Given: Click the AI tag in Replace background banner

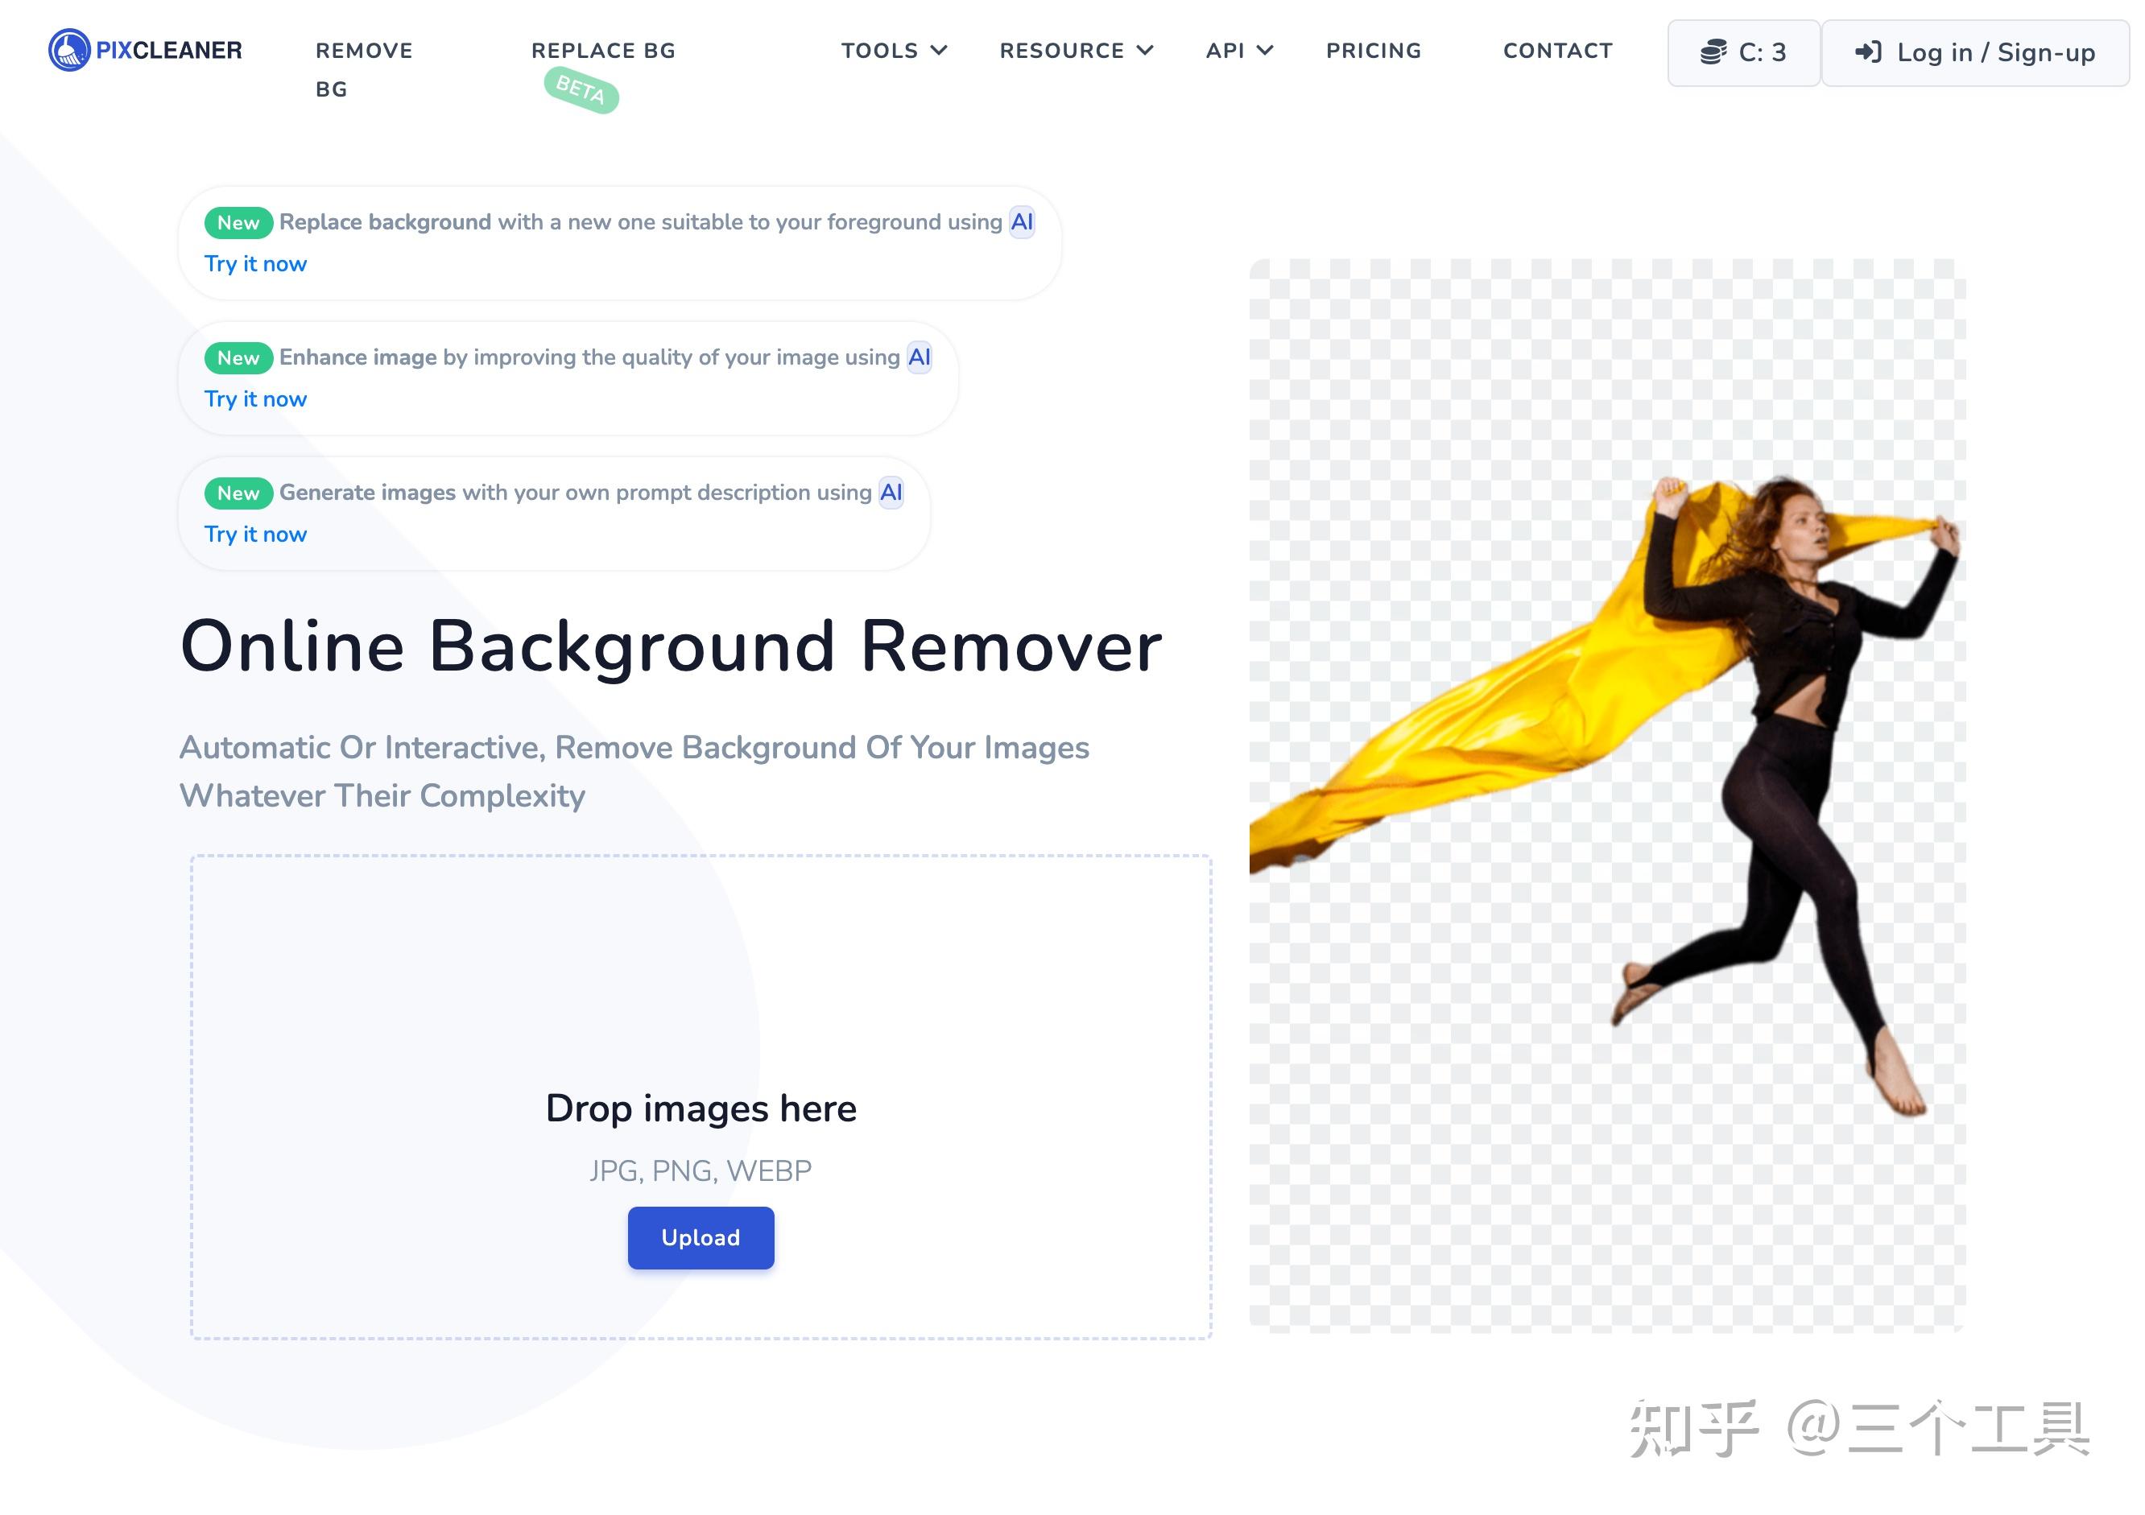Looking at the screenshot, I should 1022,222.
